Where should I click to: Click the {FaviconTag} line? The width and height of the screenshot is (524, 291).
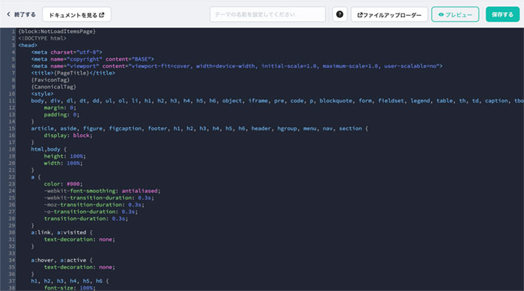click(x=50, y=80)
